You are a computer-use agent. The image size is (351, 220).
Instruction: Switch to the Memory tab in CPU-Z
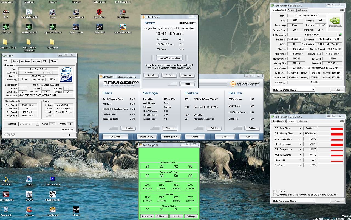click(36, 61)
